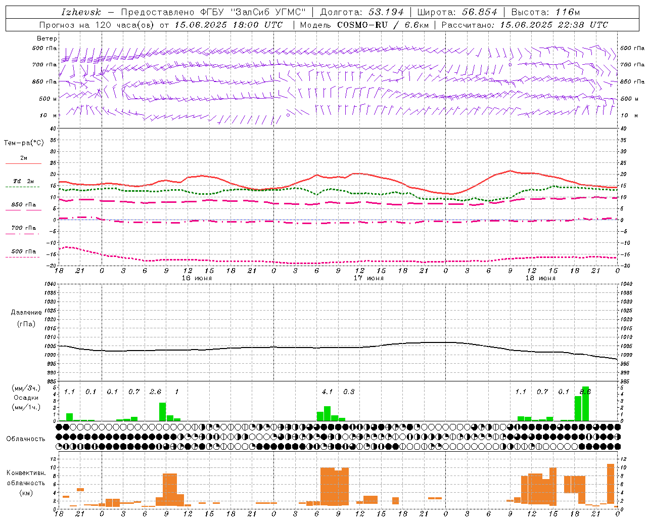The height and width of the screenshot is (518, 647).
Task: Click the "Осадки" precipitation label
Action: point(26,398)
